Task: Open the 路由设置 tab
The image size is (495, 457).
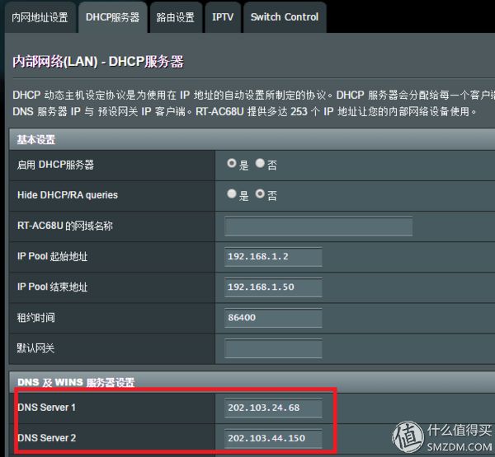Action: coord(176,17)
